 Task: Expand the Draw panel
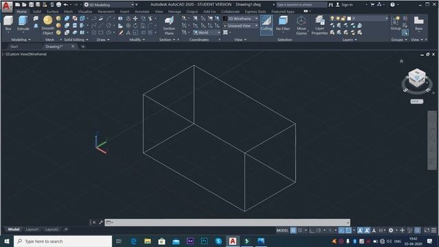click(103, 40)
